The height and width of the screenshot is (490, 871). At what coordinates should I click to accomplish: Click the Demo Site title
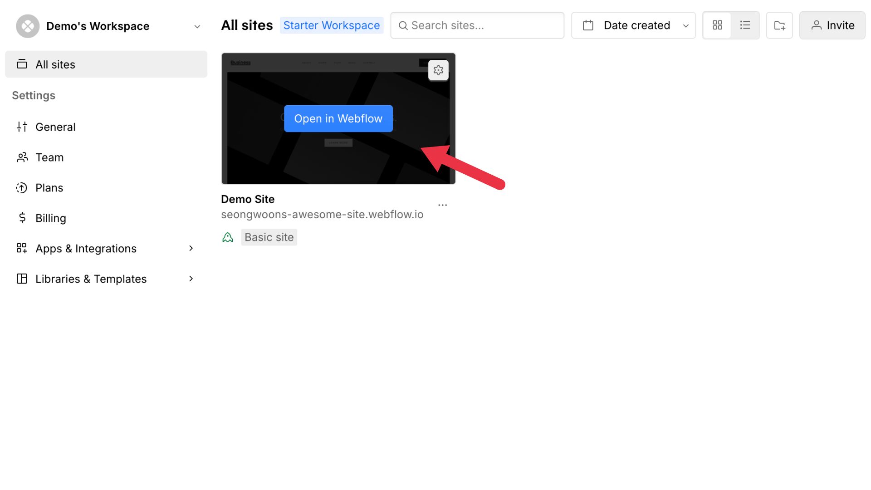click(248, 199)
